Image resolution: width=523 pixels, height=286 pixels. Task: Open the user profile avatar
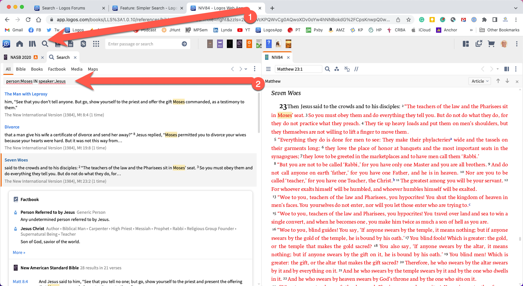504,44
